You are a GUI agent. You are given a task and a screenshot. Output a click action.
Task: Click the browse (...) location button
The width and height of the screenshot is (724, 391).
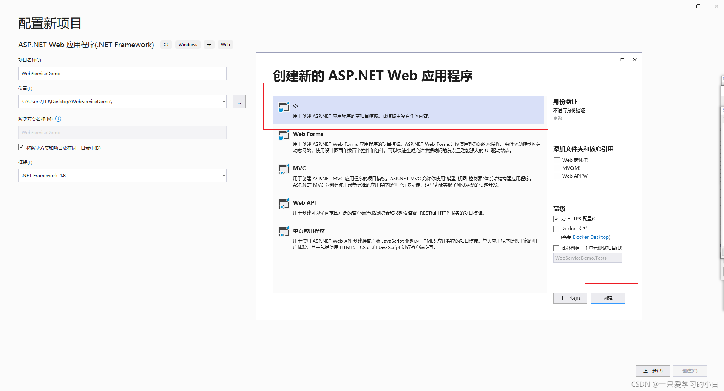[x=239, y=102]
